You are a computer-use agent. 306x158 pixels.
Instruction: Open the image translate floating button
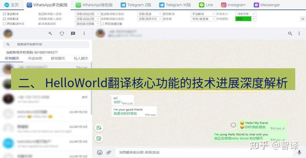[99, 128]
